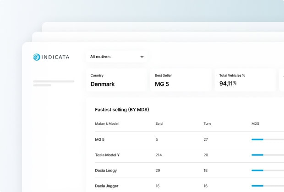284x192 pixels.
Task: Select the Country Denmark card
Action: click(116, 80)
